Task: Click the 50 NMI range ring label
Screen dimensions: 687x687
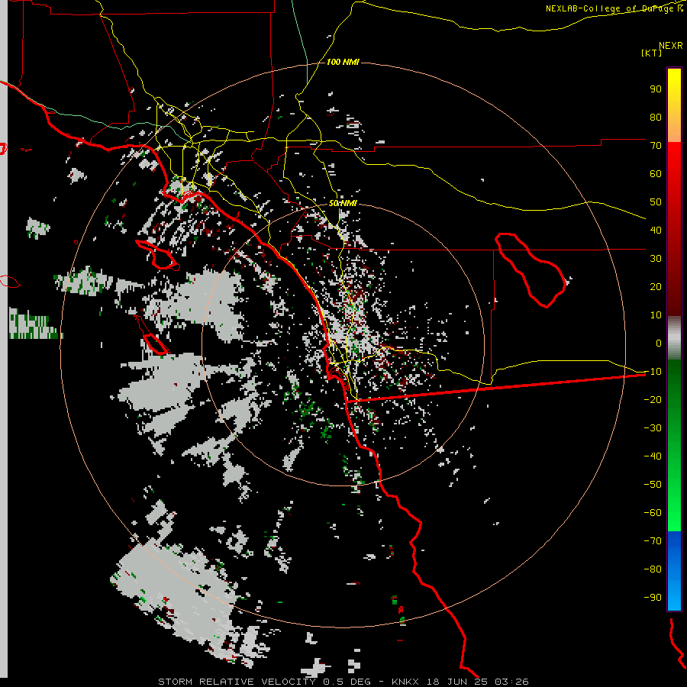Action: [343, 203]
